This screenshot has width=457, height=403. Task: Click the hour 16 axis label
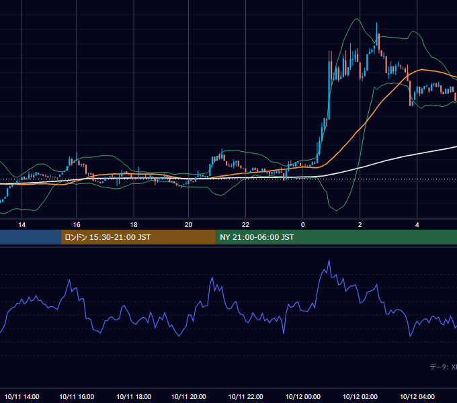(x=77, y=225)
